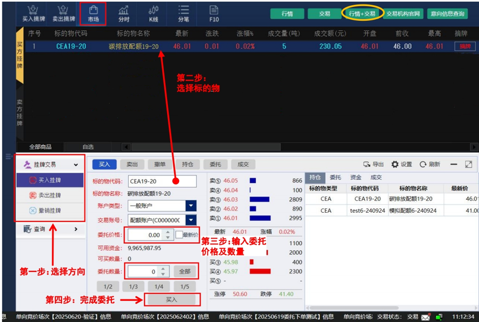Open the 交易账号 dropdown
Viewport: 479px width, 322px height.
(x=191, y=220)
